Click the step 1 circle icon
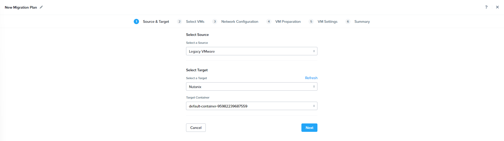The width and height of the screenshot is (504, 141). [x=136, y=21]
